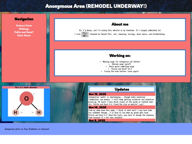Click the Navigation sidebar heading
The image size is (192, 144).
24,19
